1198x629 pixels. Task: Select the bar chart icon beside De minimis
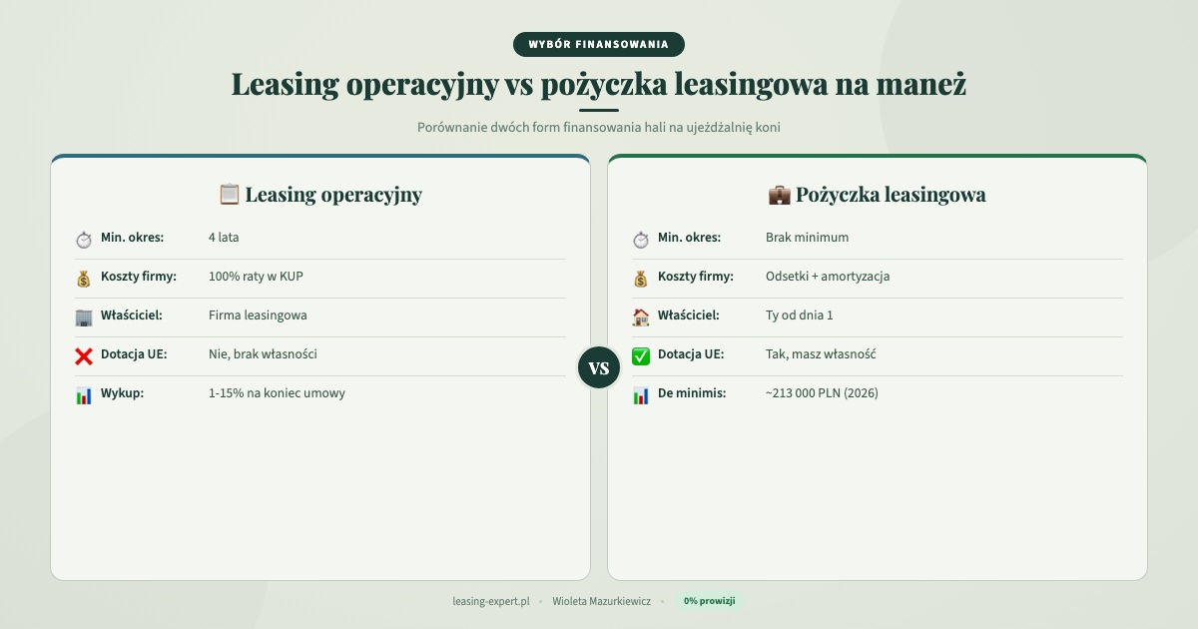(640, 393)
